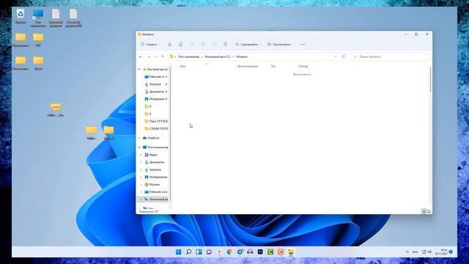Open the Photoshop icon on taskbar
Screen dimensions: 469x264
[260, 252]
